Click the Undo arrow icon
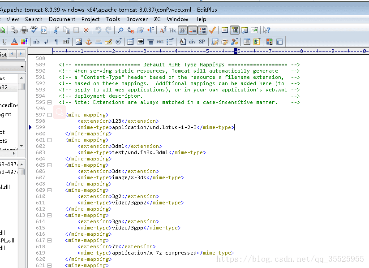This screenshot has height=268, width=369. click(x=99, y=30)
